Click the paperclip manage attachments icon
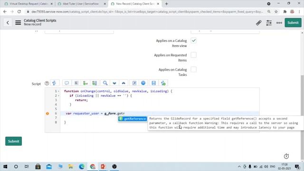Image resolution: width=304 pixels, height=171 pixels. point(258,23)
